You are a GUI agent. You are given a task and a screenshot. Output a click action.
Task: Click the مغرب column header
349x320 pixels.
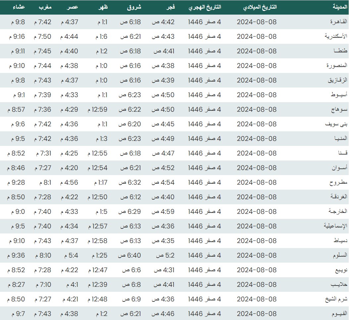coord(45,7)
